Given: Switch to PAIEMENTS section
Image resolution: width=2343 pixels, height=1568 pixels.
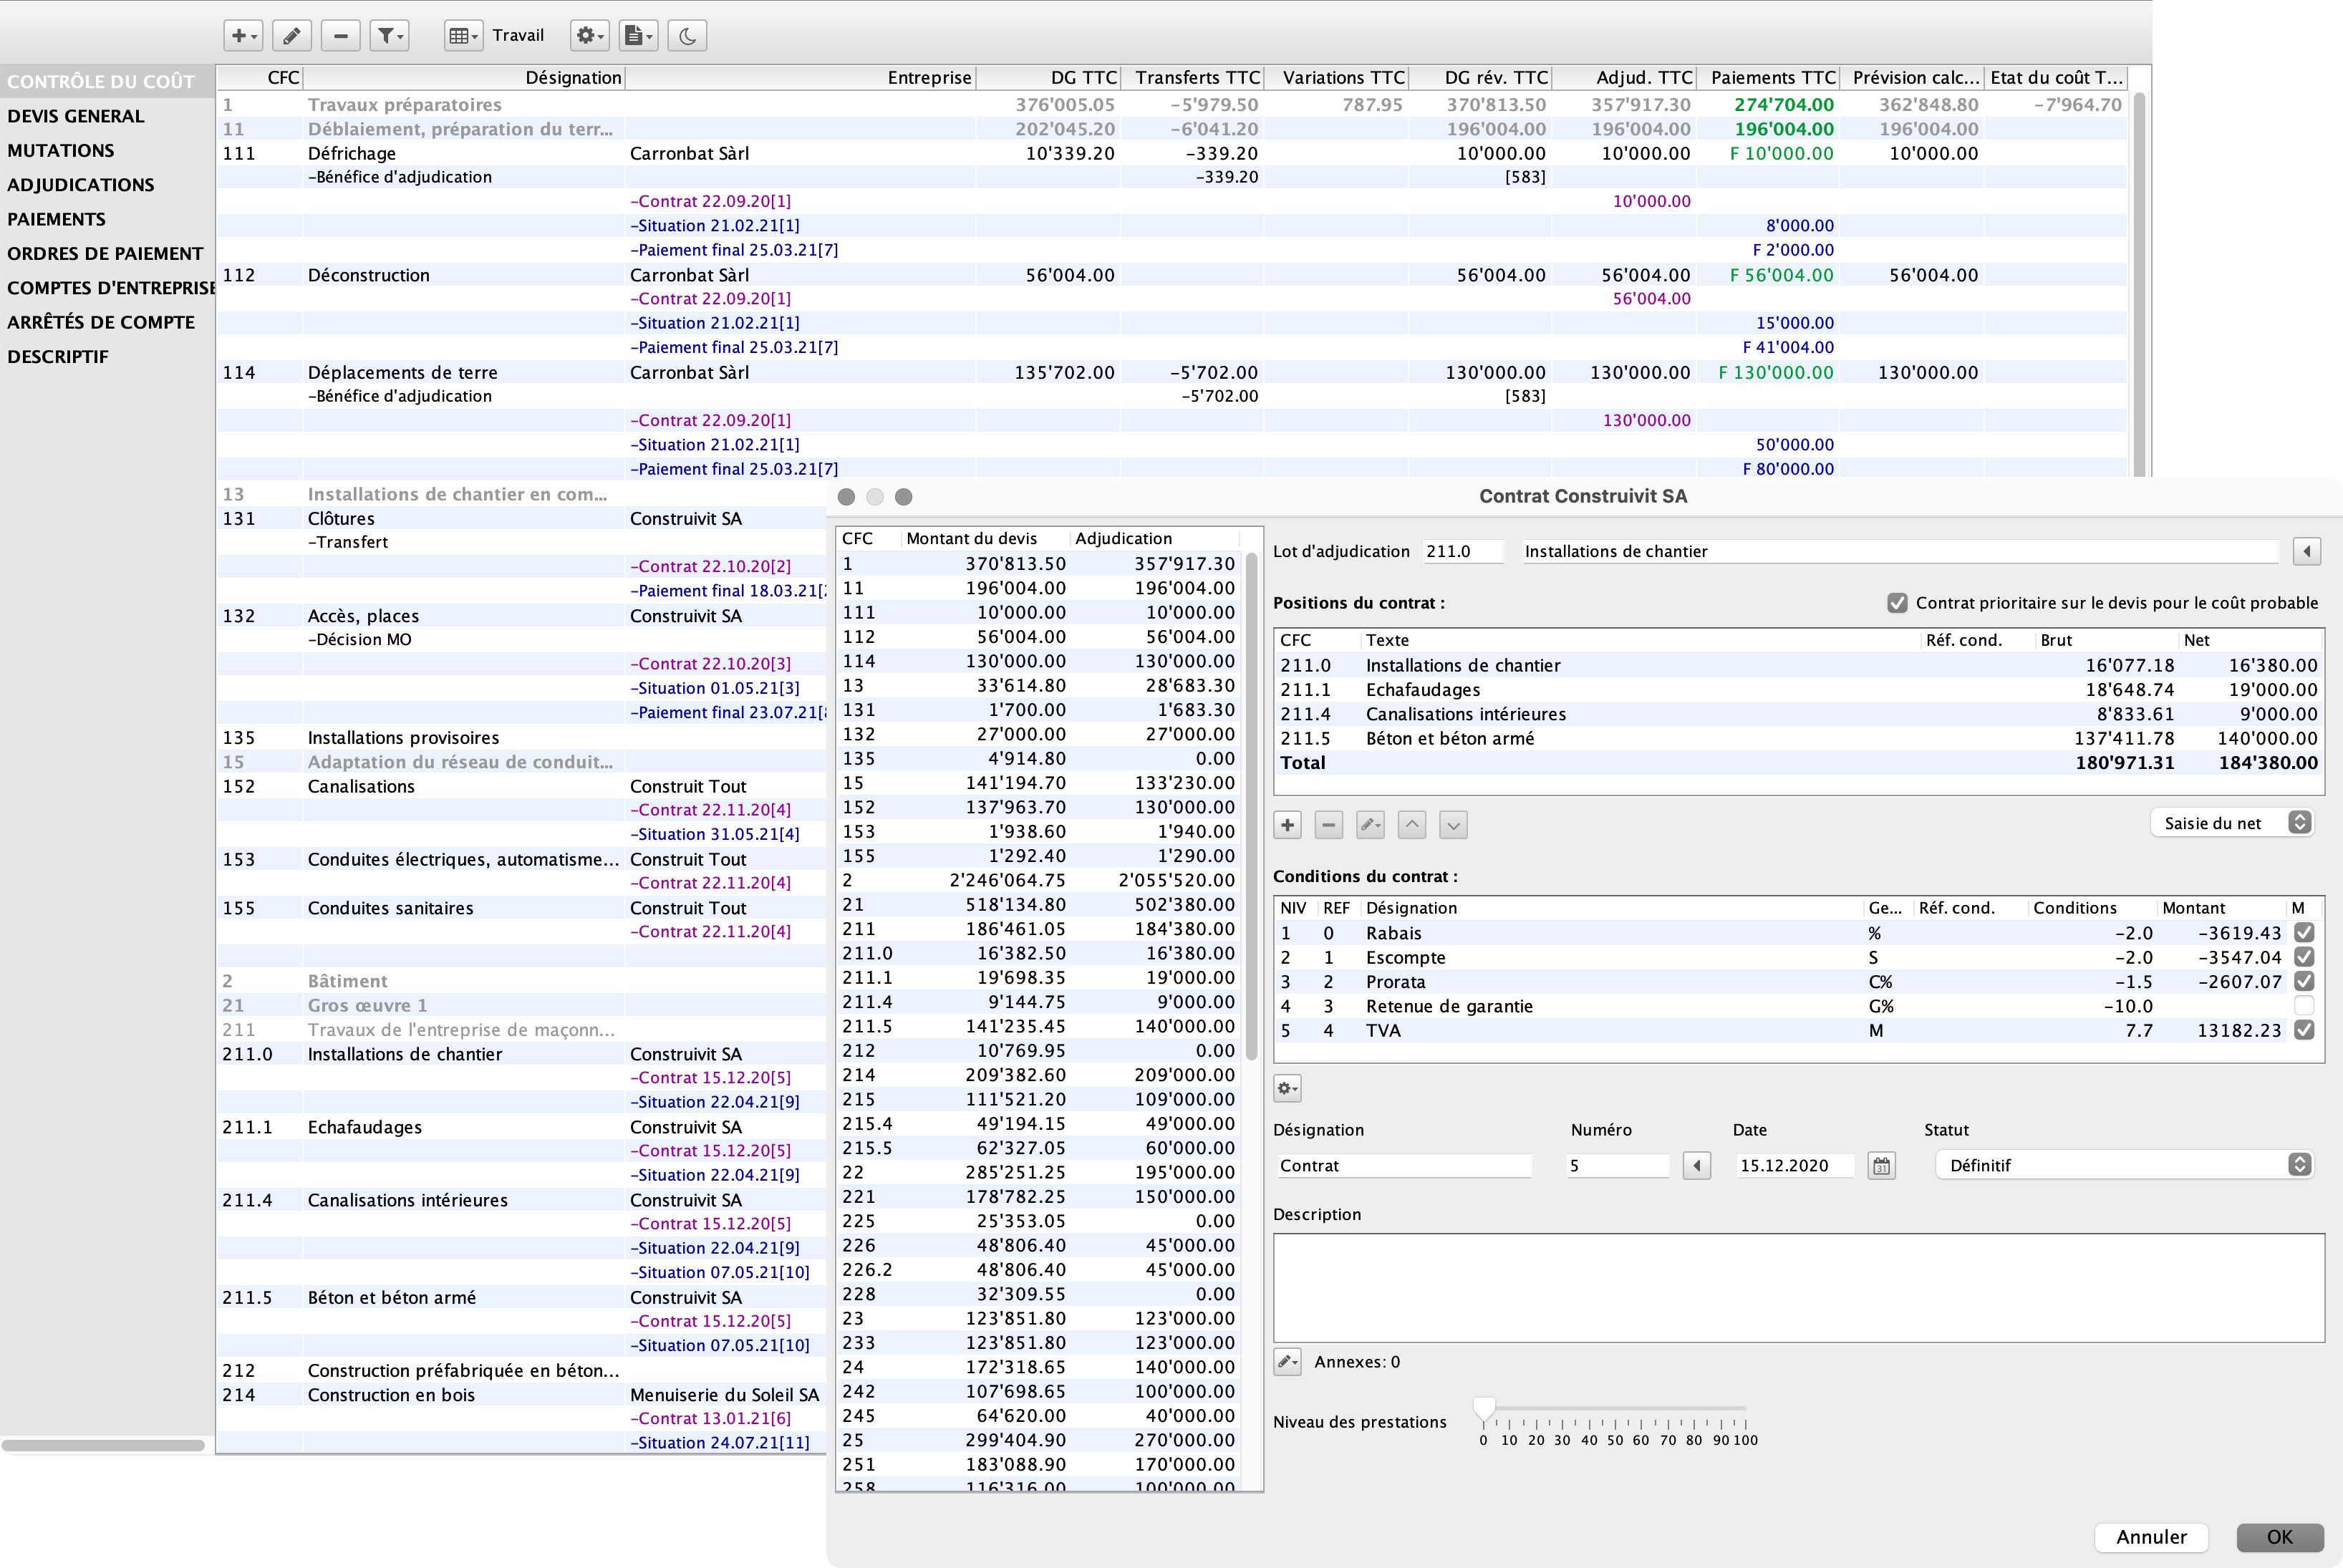Looking at the screenshot, I should click(x=56, y=219).
